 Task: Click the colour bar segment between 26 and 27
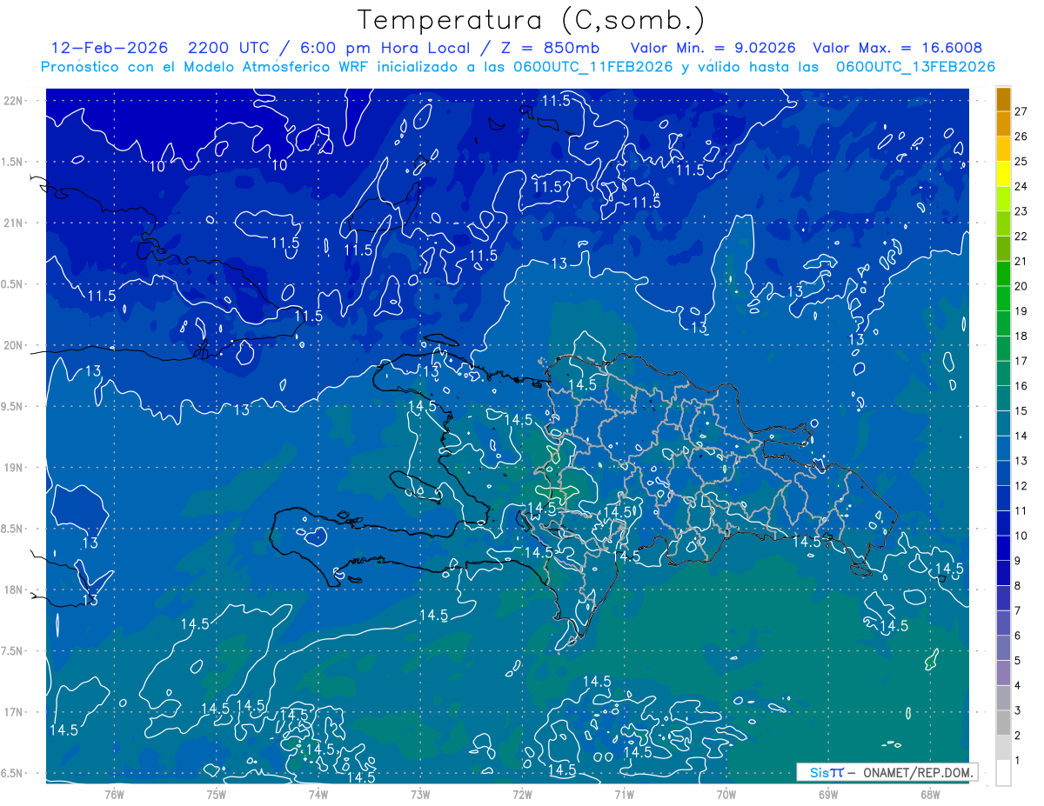[x=1003, y=123]
